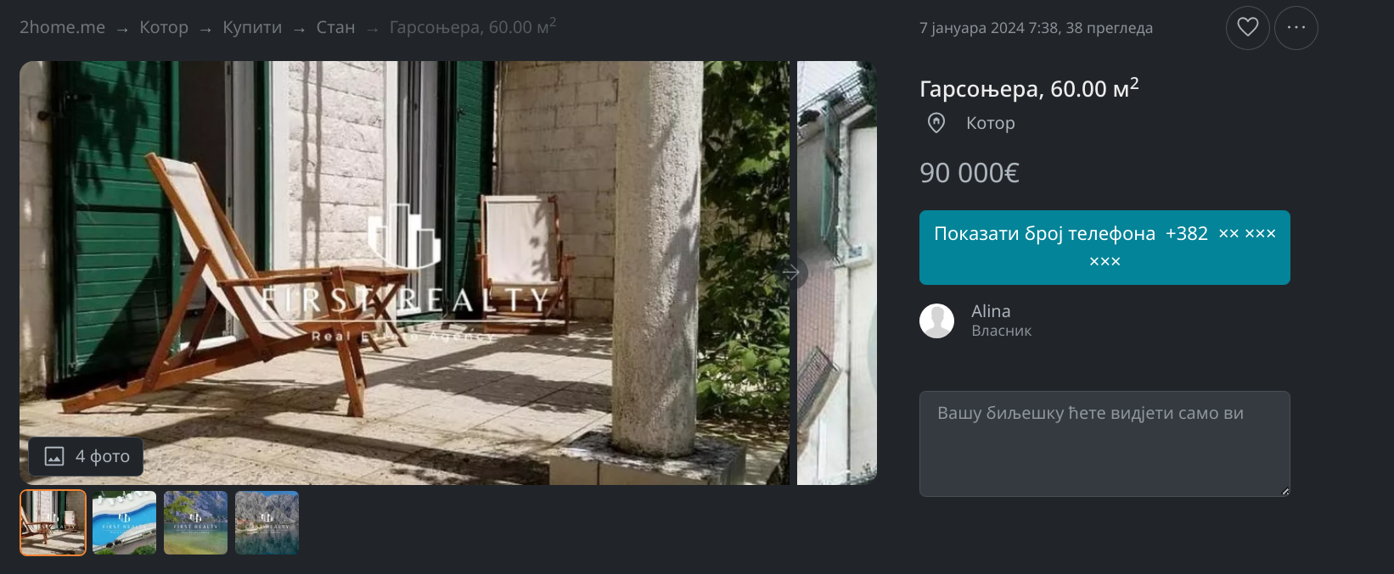Click the owner name Alina
Image resolution: width=1394 pixels, height=574 pixels.
991,311
